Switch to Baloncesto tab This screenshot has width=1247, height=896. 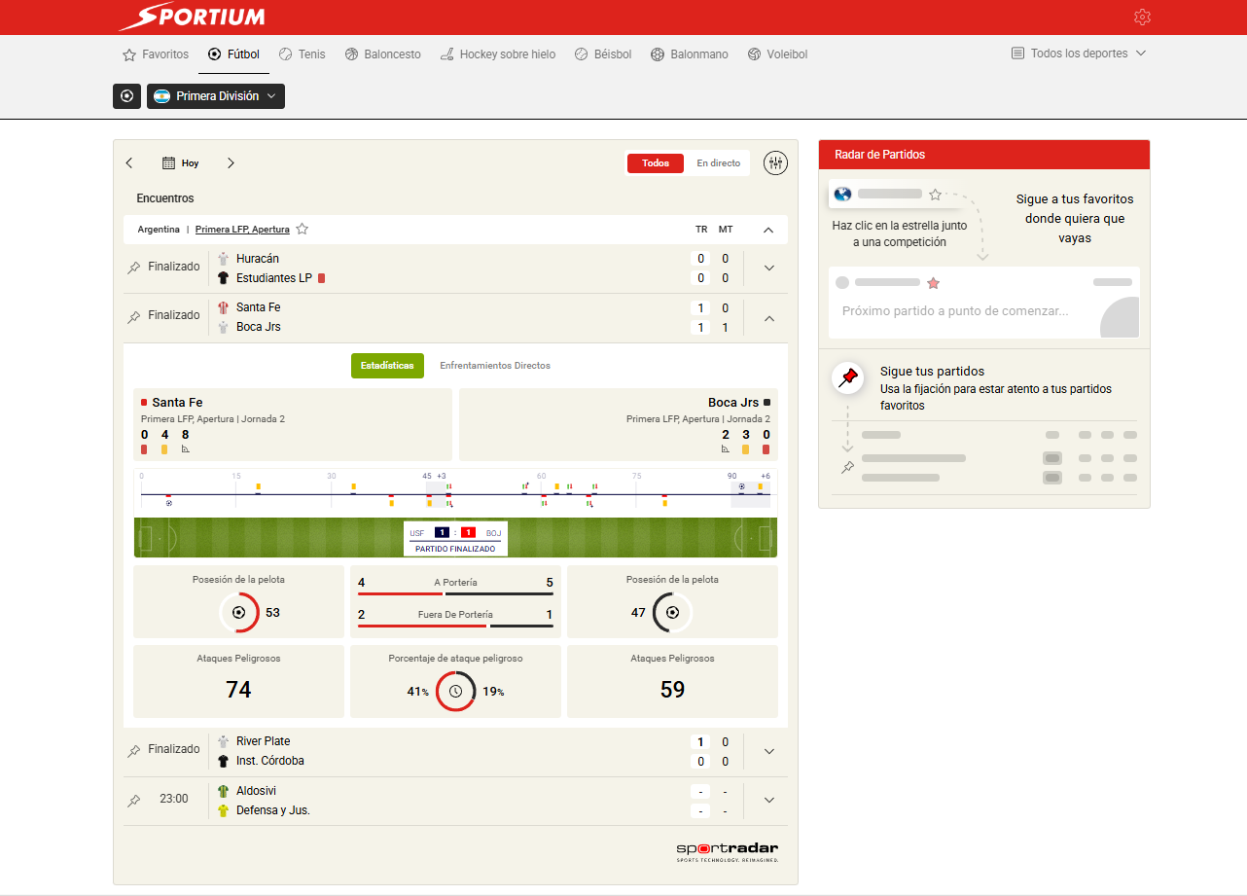tap(382, 54)
